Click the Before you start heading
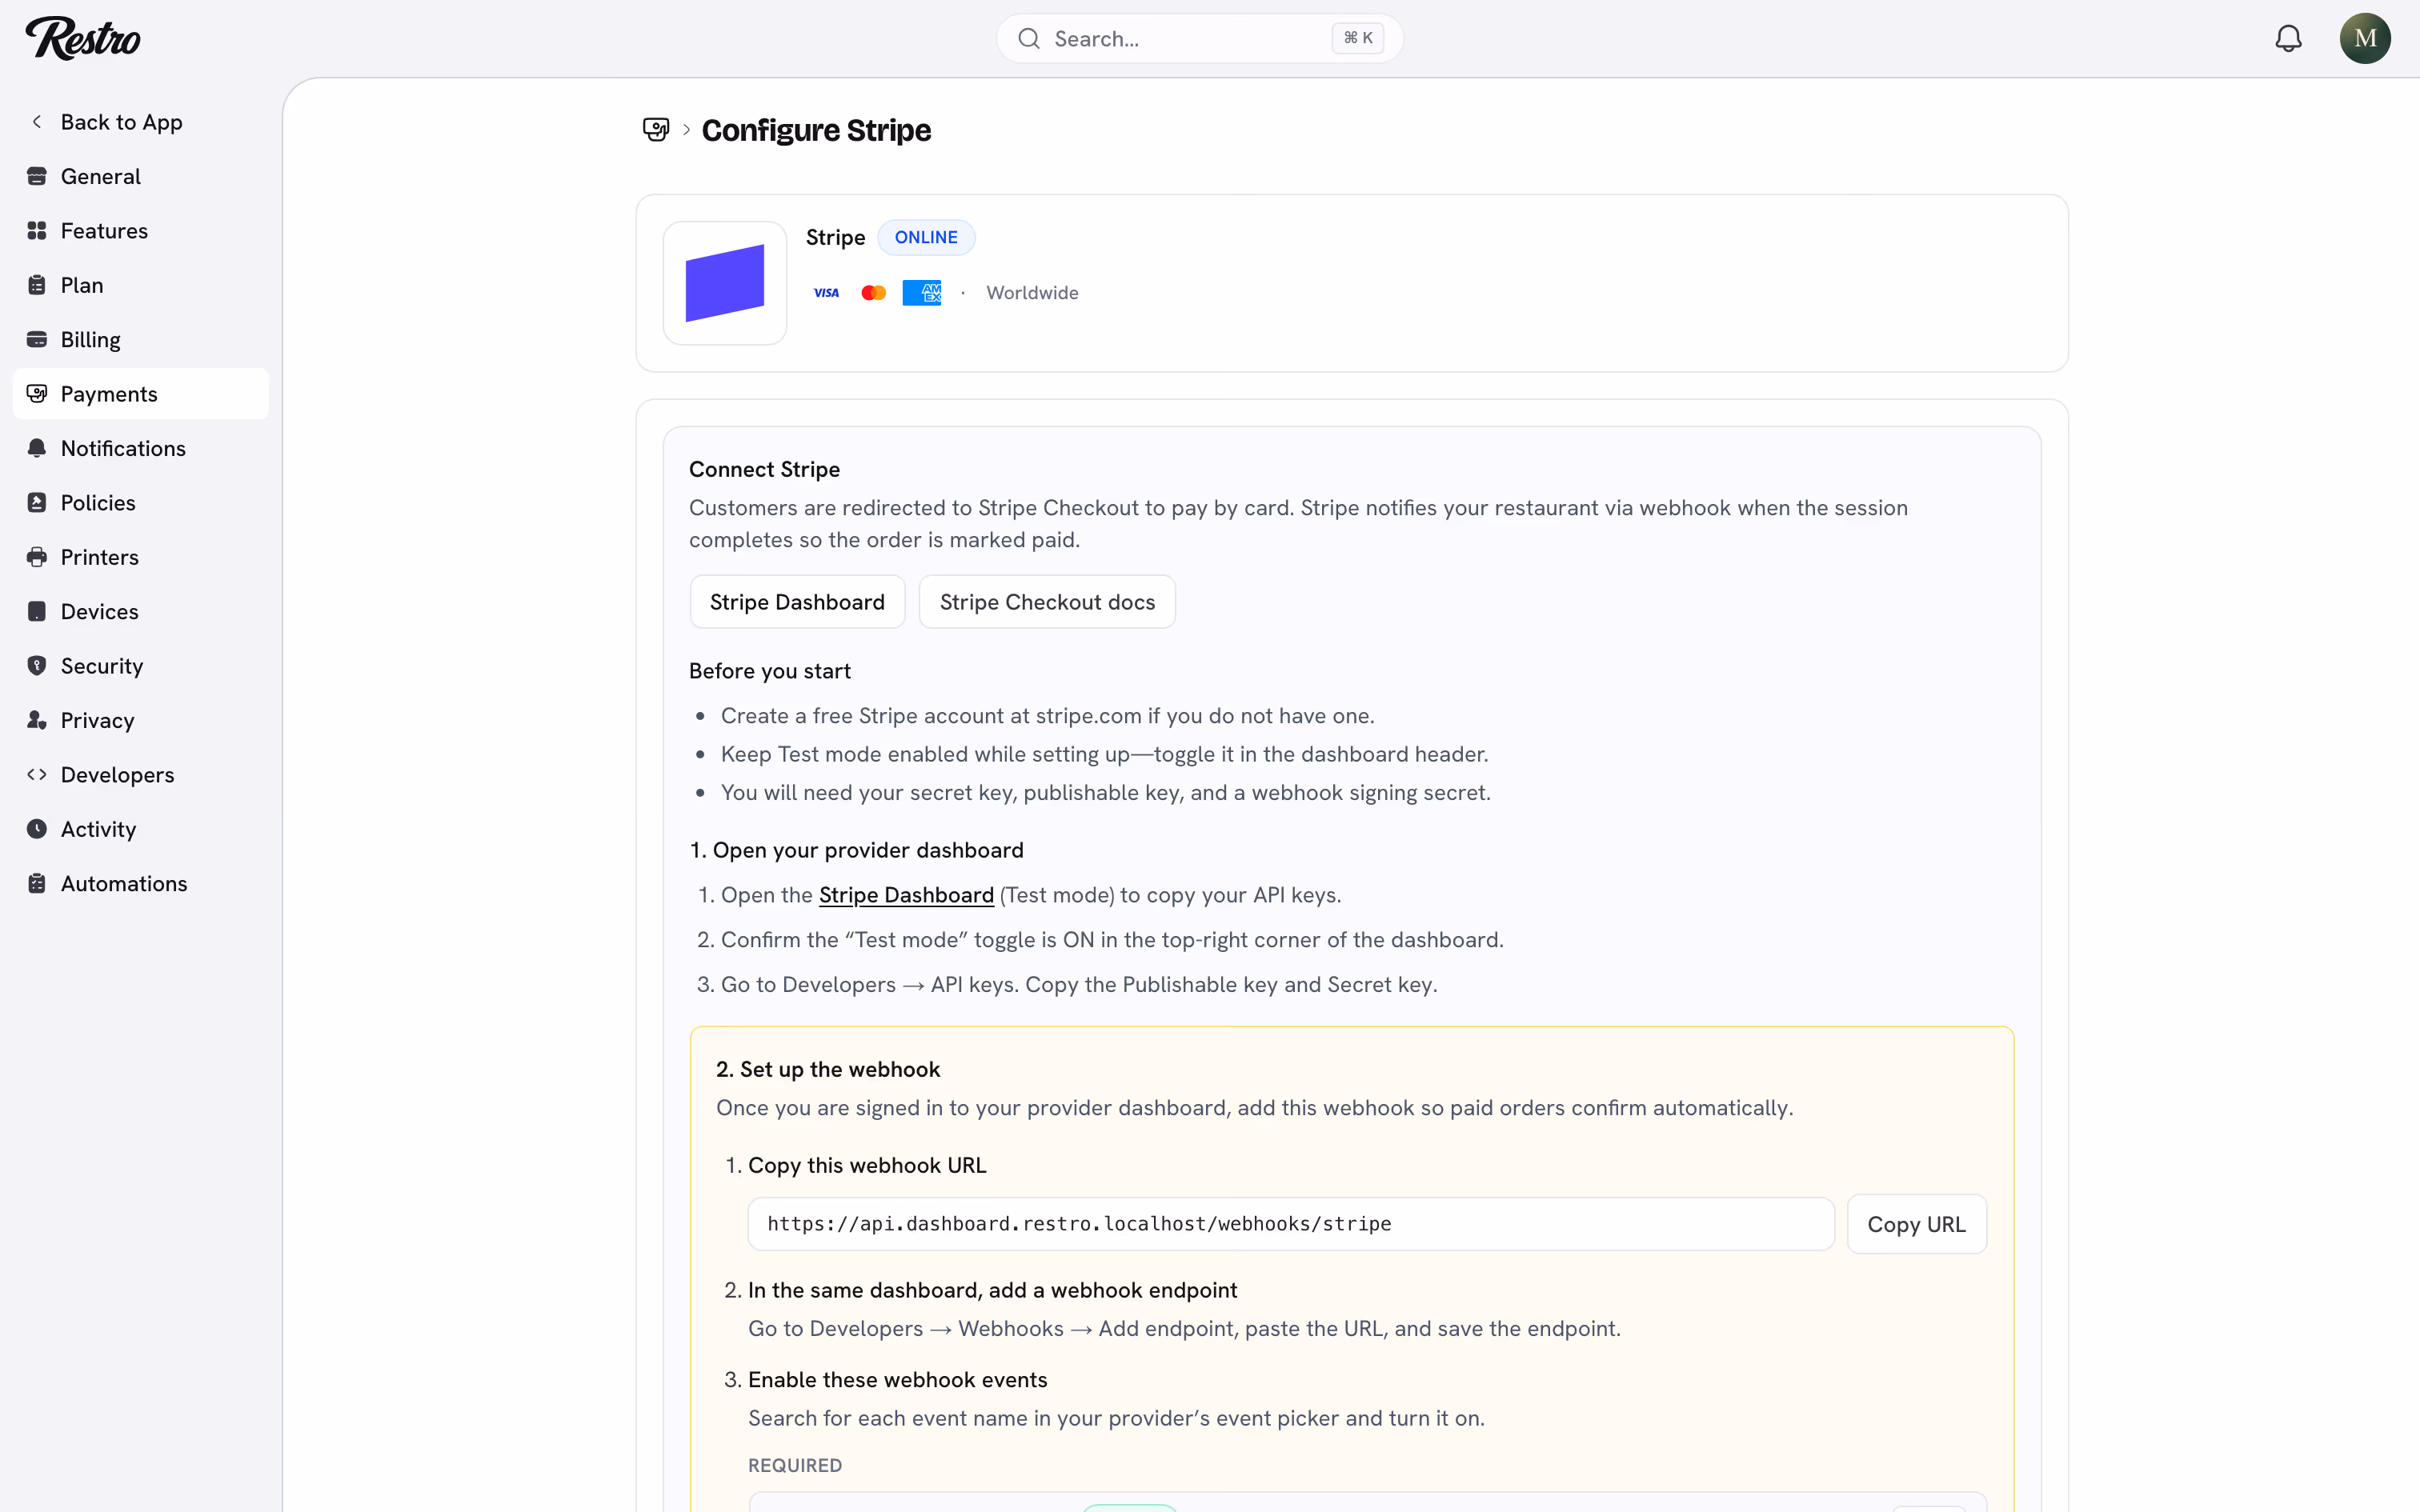The image size is (2420, 1512). (x=770, y=671)
